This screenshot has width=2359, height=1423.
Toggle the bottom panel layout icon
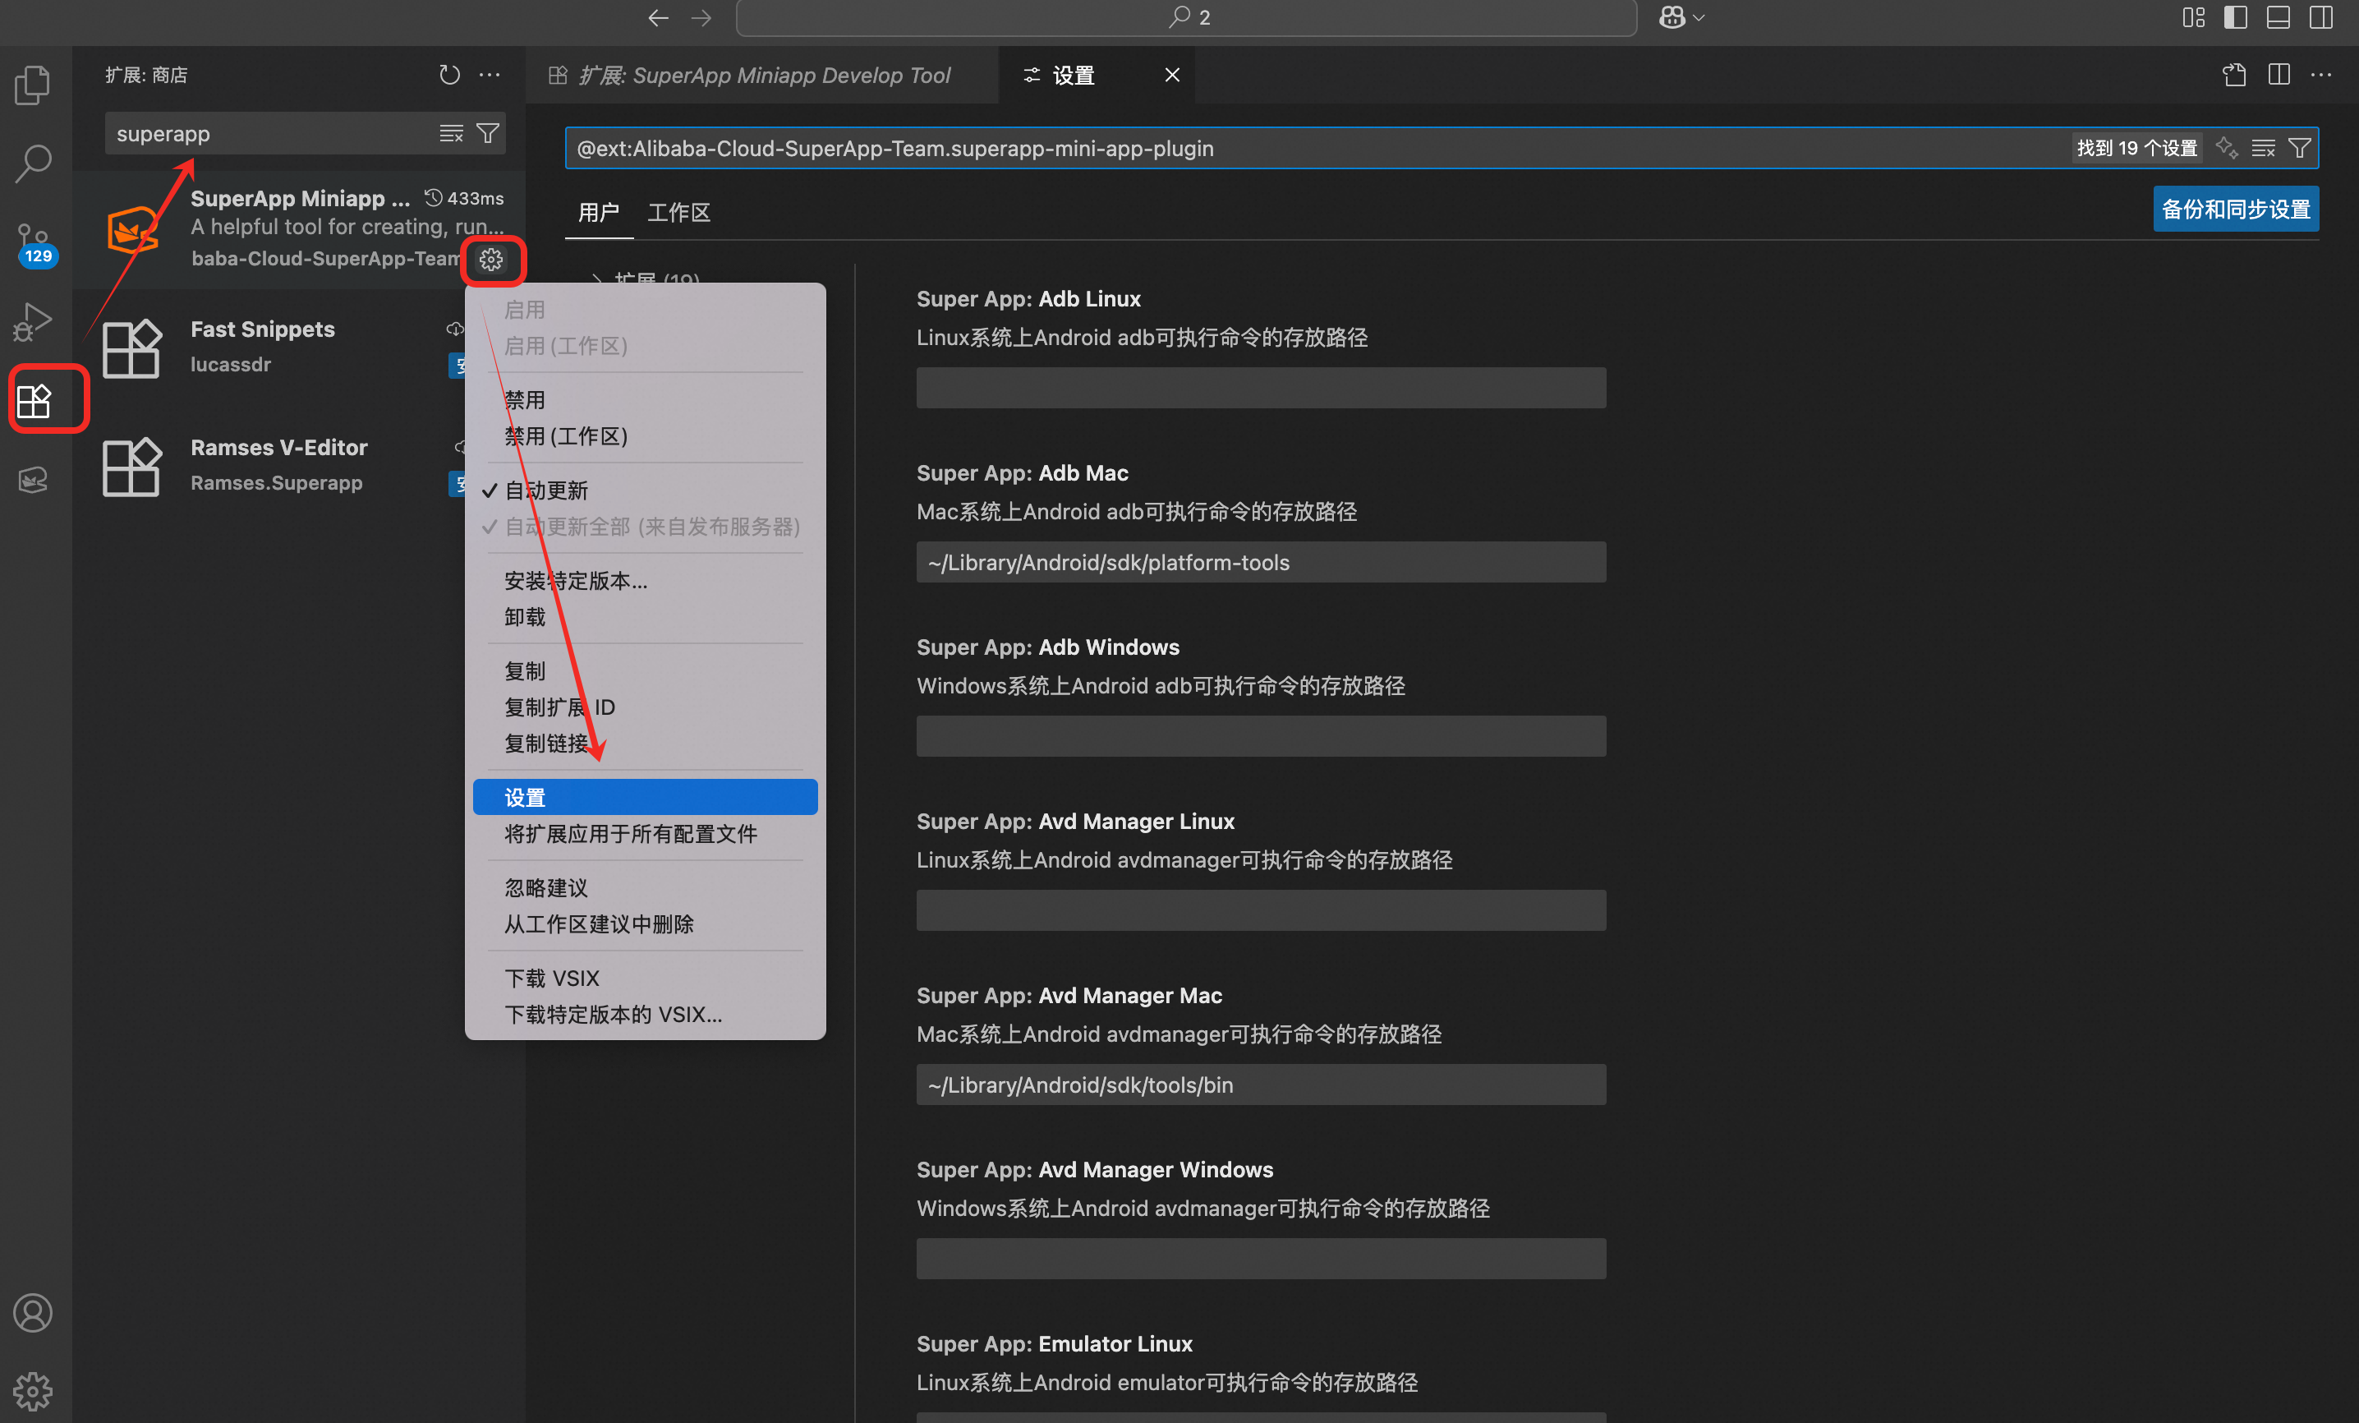2279,17
